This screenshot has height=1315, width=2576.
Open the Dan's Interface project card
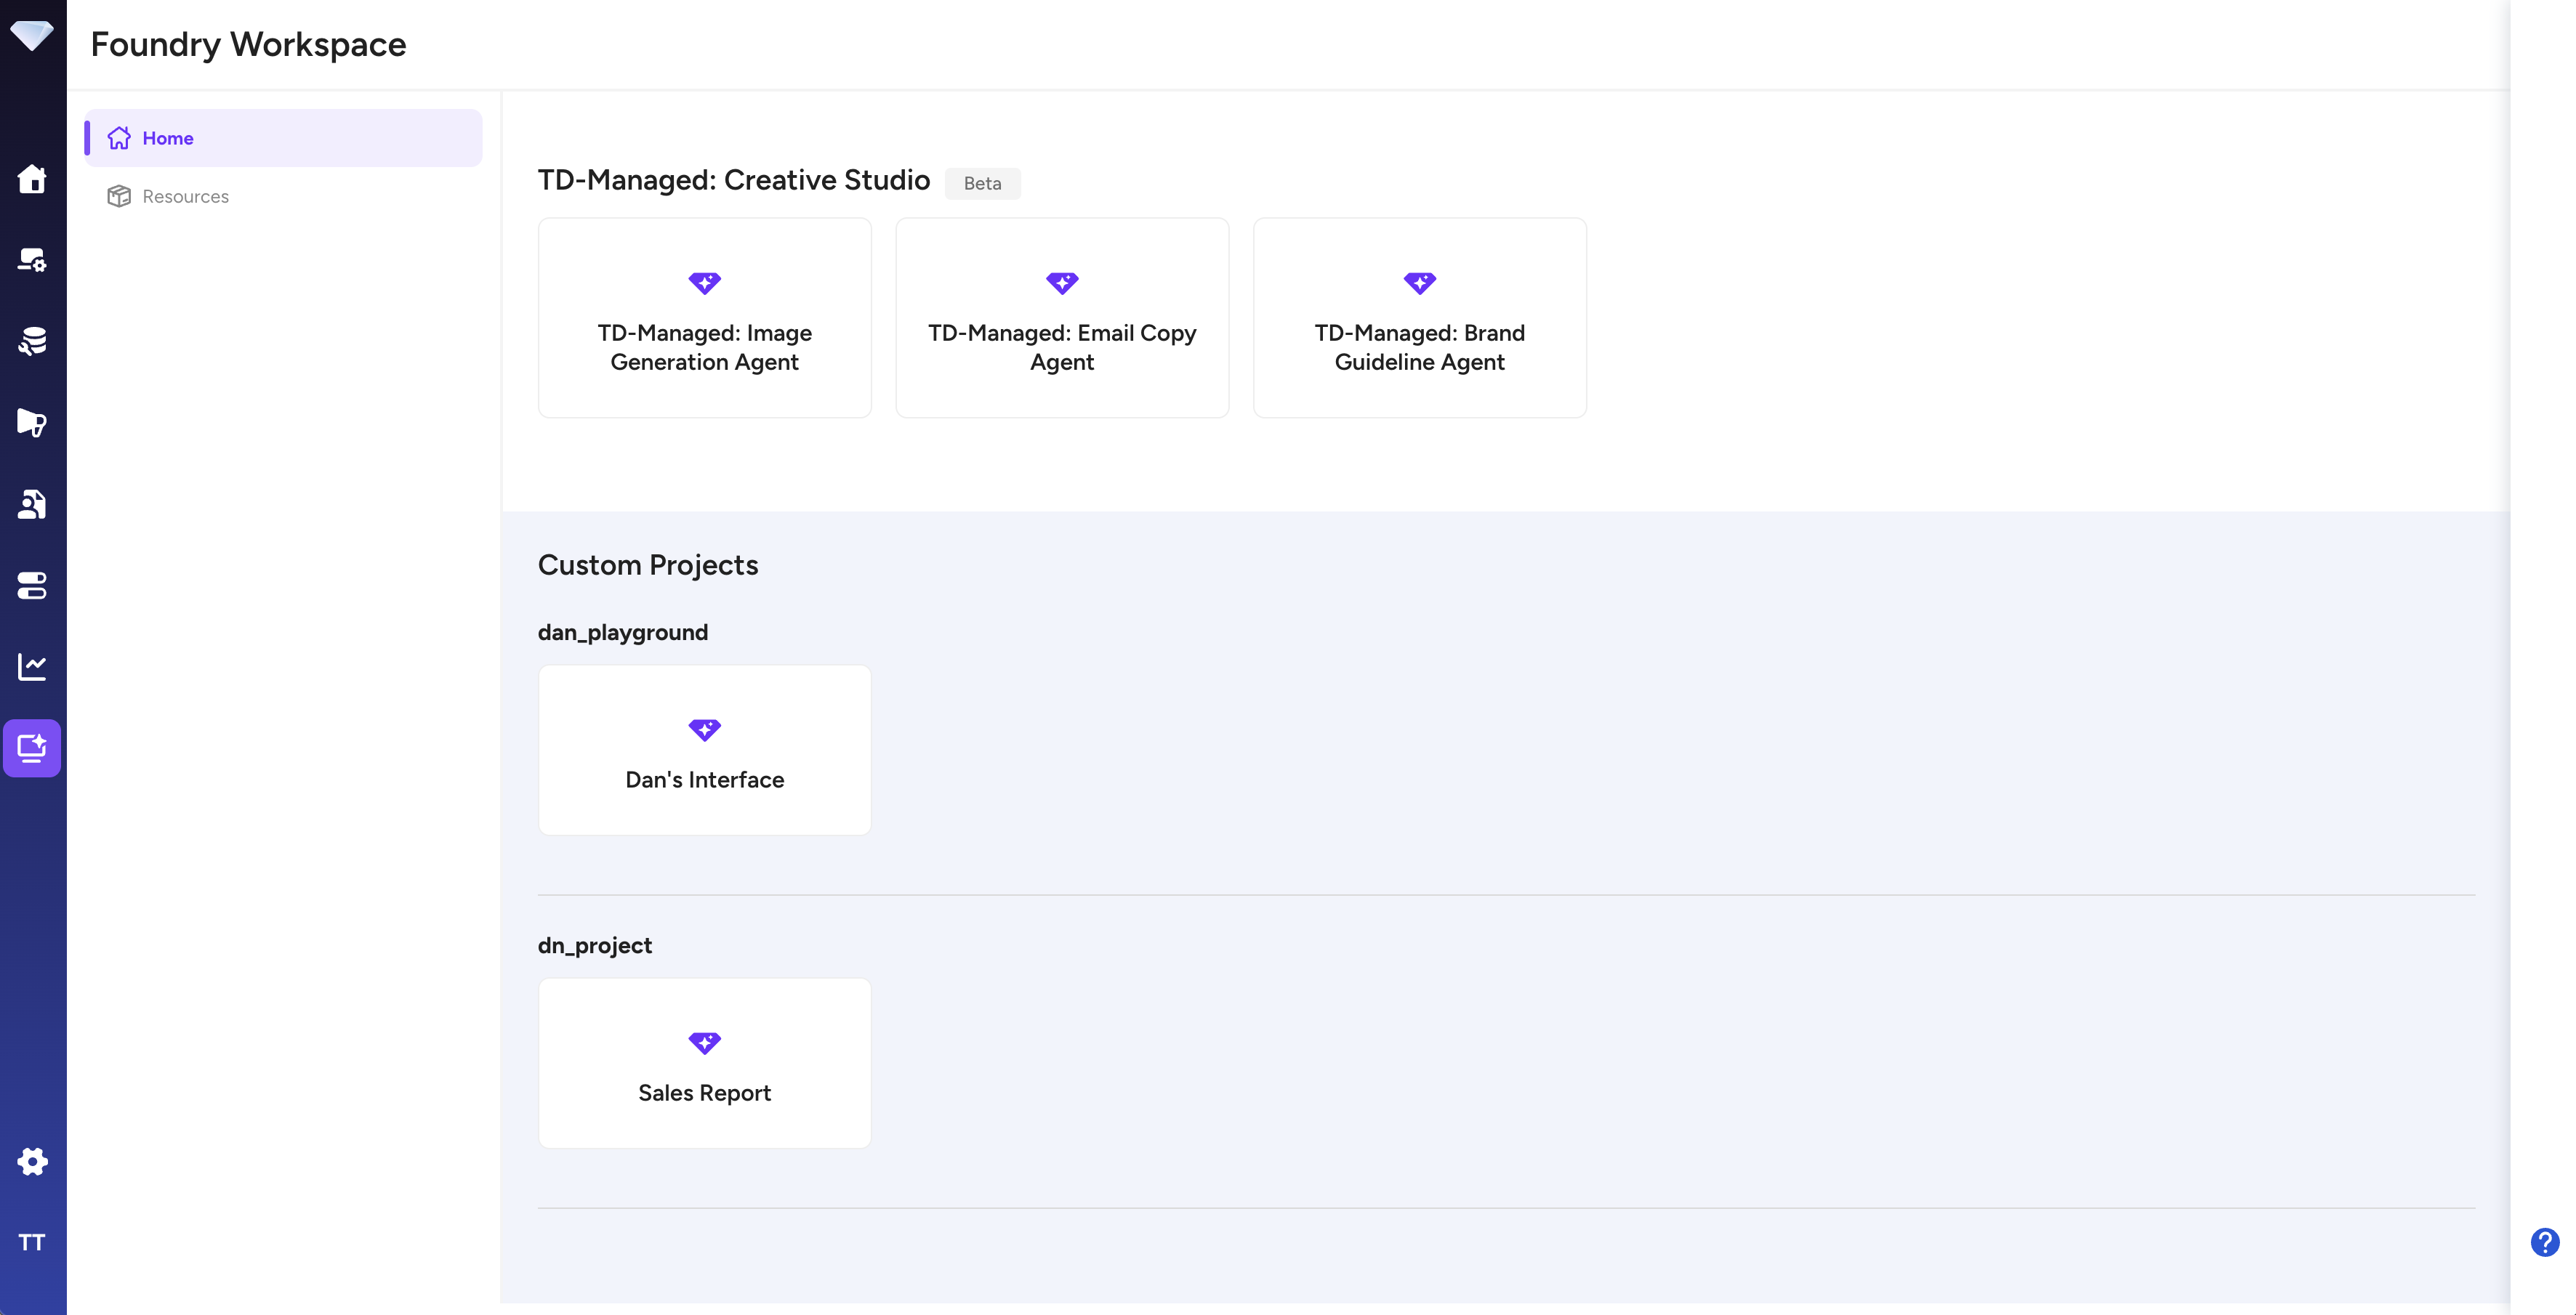point(704,750)
